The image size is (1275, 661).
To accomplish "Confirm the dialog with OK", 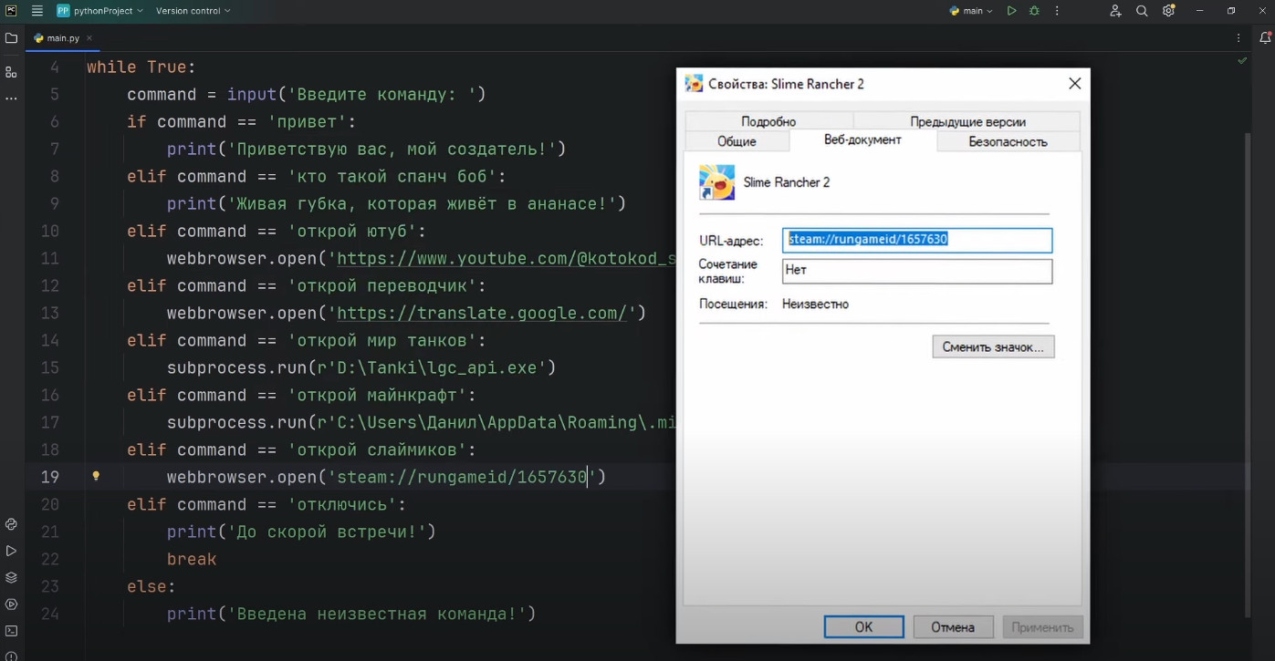I will pos(863,626).
